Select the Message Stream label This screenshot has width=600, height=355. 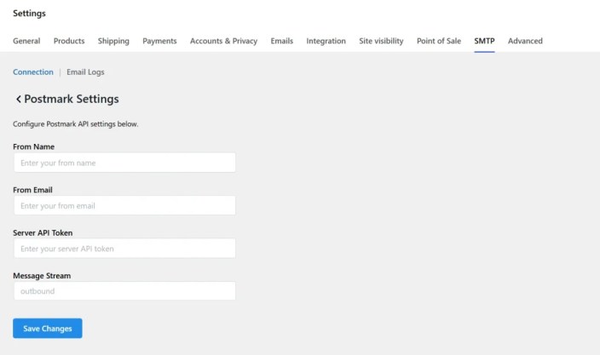[42, 276]
